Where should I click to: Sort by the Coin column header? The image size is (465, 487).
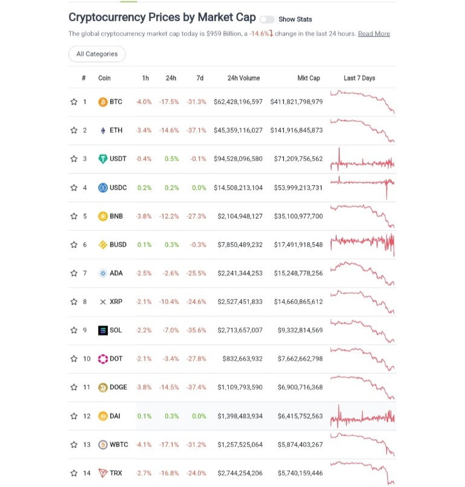104,78
